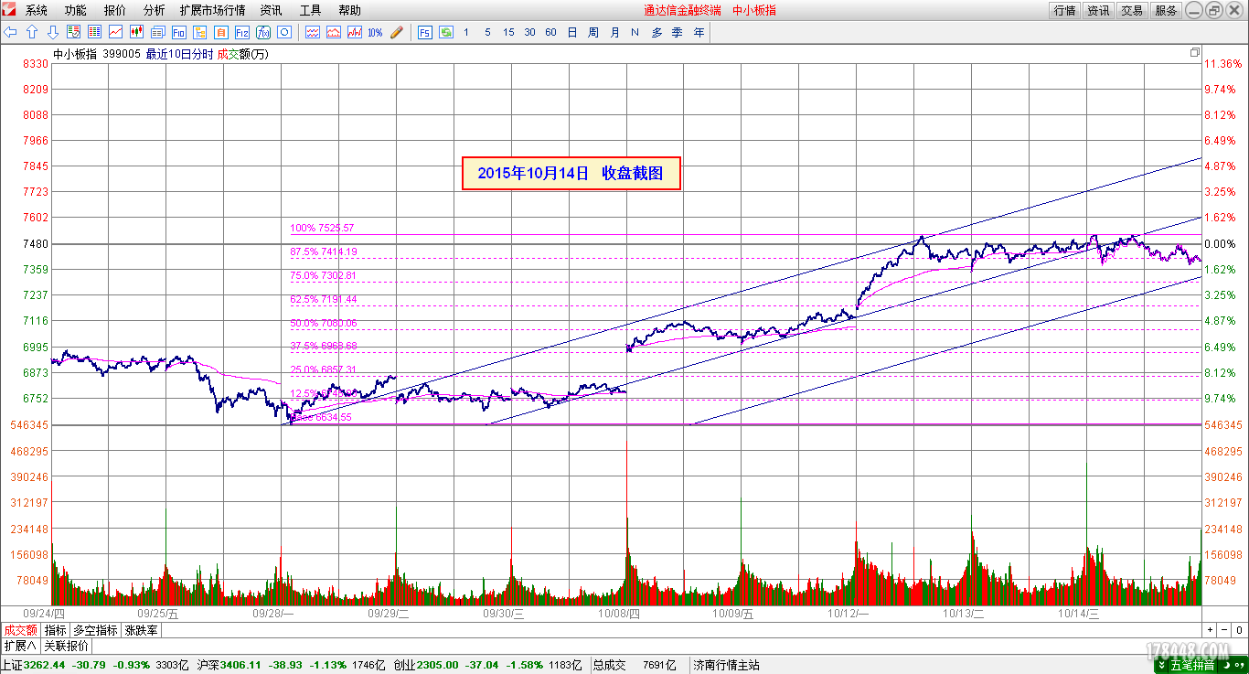Select the 周 weekly period
This screenshot has width=1249, height=674.
[592, 32]
